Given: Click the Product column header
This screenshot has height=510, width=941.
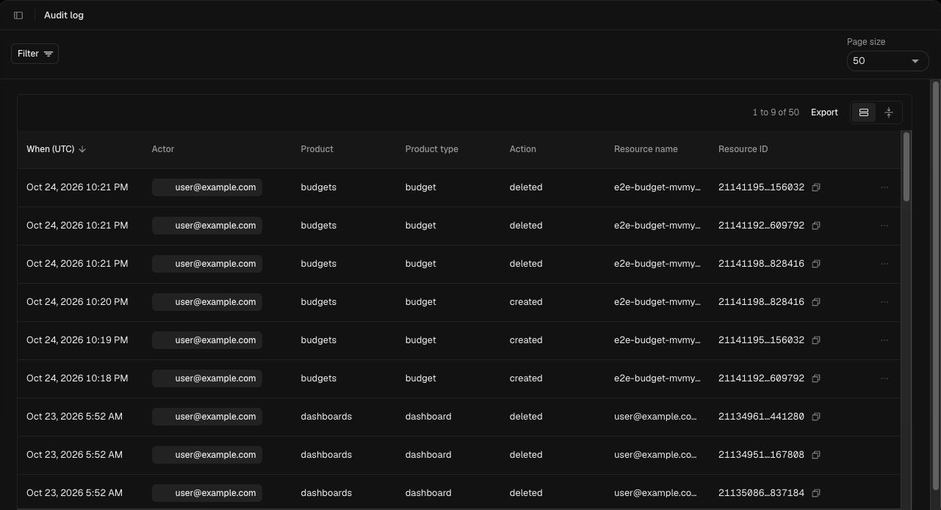Looking at the screenshot, I should (317, 149).
